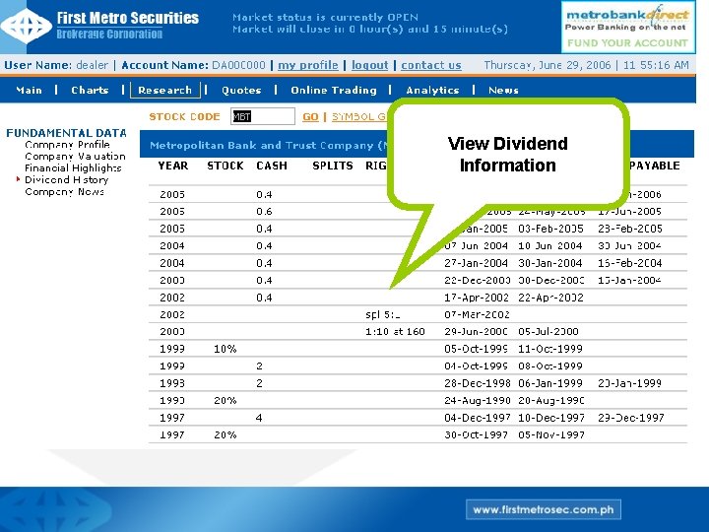Open Company Profile in Fundamental Data

[67, 144]
